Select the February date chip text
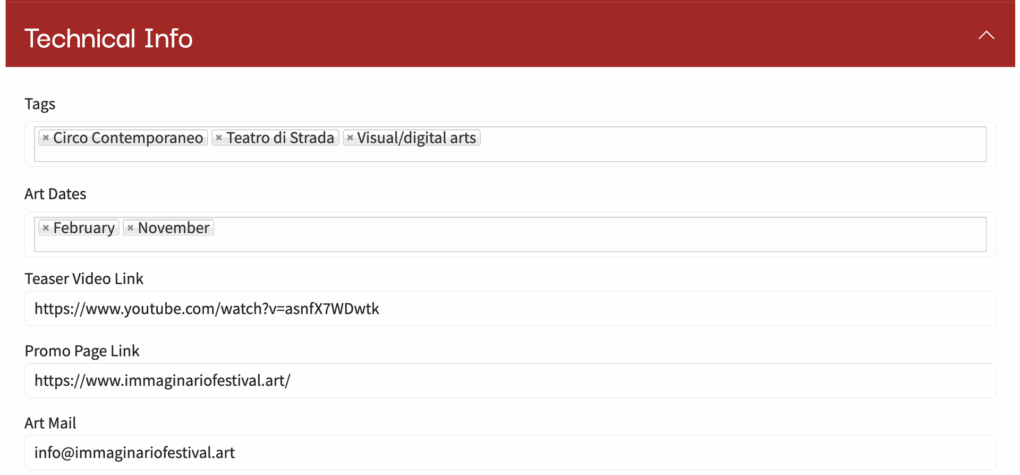Viewport: 1020px width, 475px height. (84, 228)
